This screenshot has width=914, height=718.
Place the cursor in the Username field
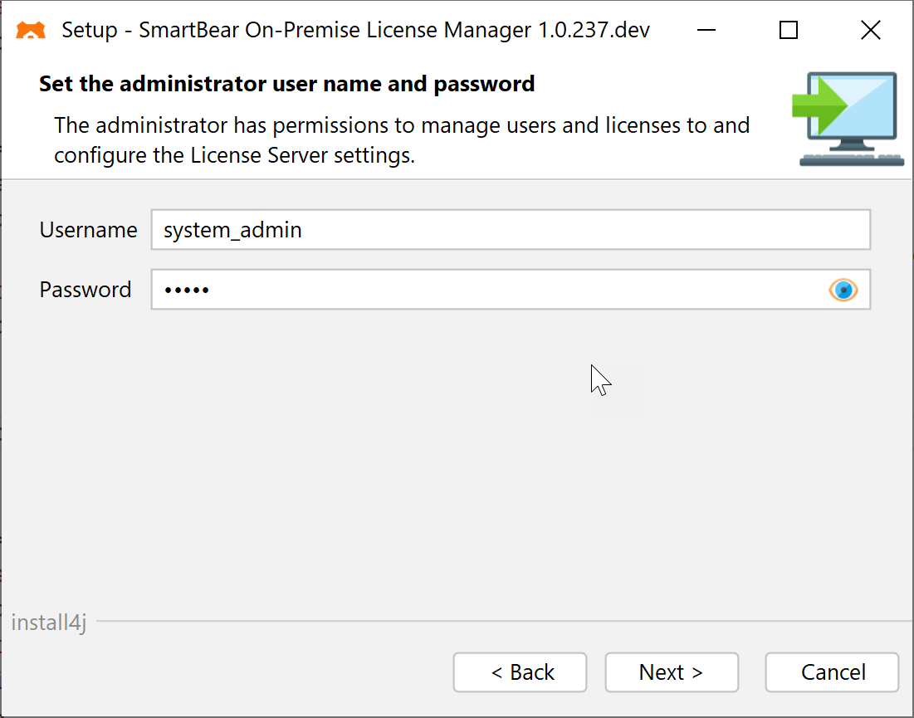498,230
